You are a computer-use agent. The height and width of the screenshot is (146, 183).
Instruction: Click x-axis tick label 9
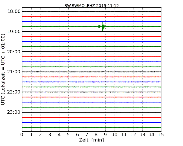tap(105, 135)
